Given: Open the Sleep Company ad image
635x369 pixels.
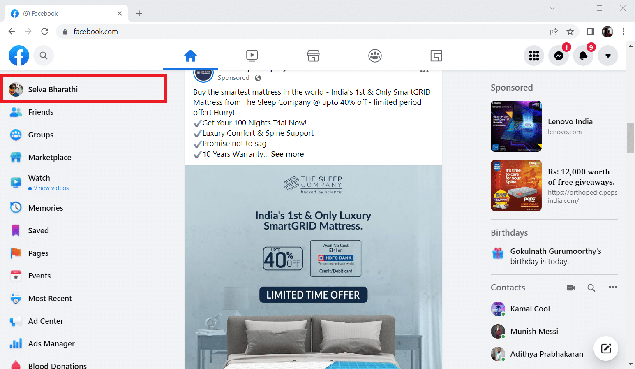Looking at the screenshot, I should click(x=313, y=267).
